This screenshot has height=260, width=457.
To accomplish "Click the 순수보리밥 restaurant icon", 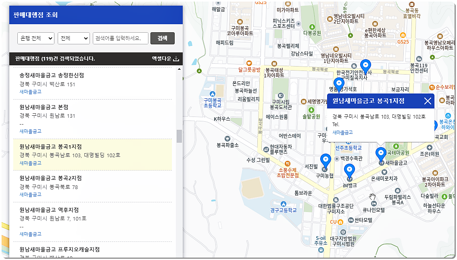I will (x=432, y=87).
